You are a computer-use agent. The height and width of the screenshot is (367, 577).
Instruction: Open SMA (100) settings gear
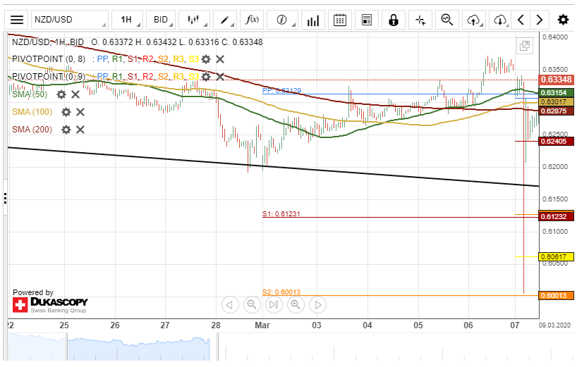(66, 112)
